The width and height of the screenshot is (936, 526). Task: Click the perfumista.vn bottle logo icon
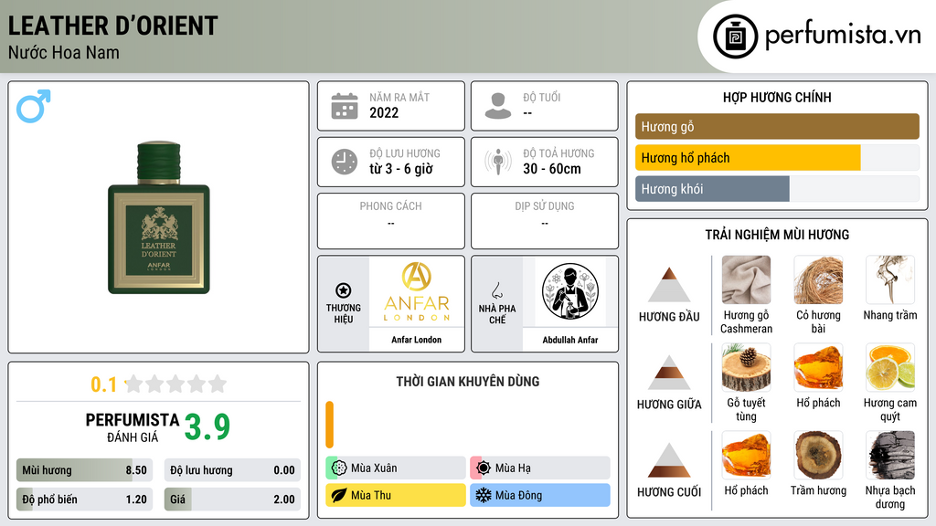736,37
